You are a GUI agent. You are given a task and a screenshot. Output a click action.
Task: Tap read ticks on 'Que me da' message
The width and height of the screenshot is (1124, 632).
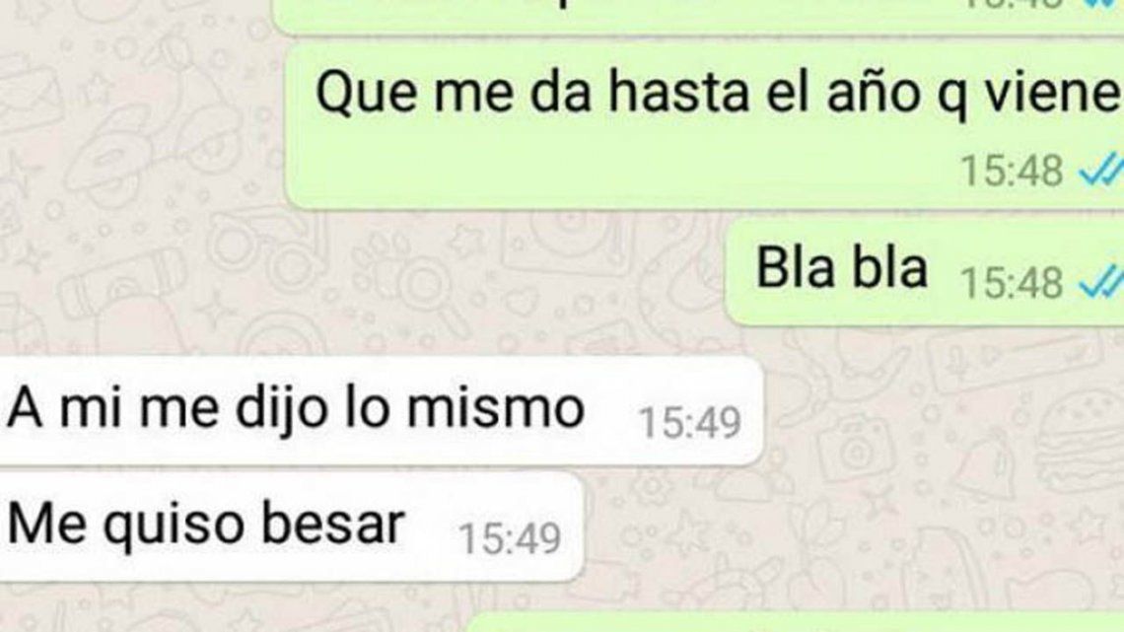(x=1102, y=171)
